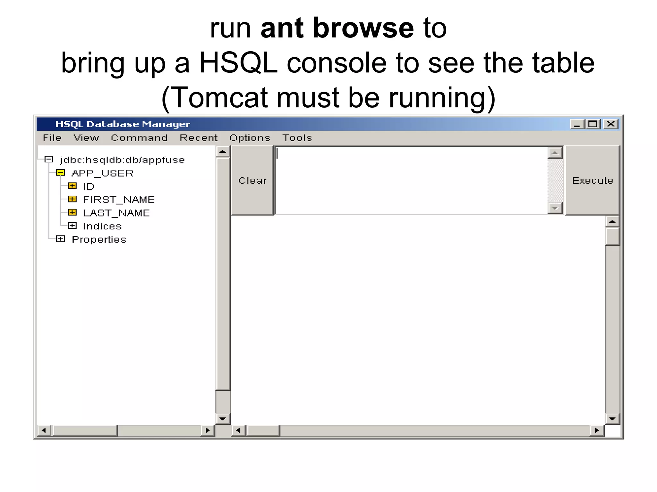
Task: Click the tree panel scroll right arrow
Action: 208,430
